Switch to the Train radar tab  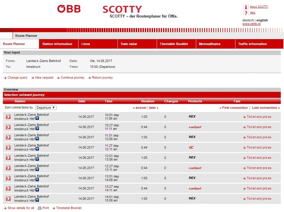tap(129, 44)
